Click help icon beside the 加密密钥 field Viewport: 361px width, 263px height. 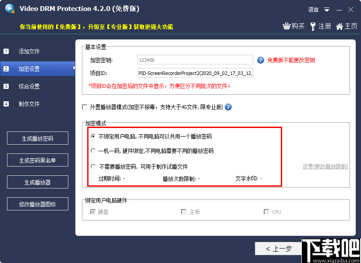(262, 60)
